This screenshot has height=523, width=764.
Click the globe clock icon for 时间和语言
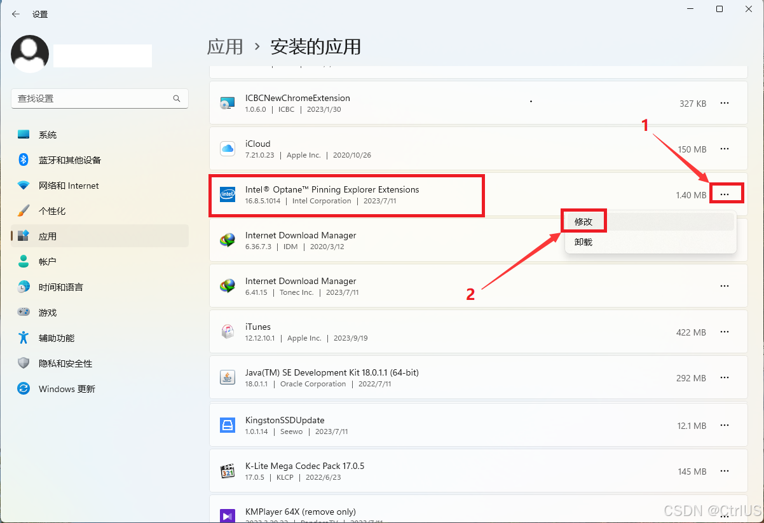point(24,287)
